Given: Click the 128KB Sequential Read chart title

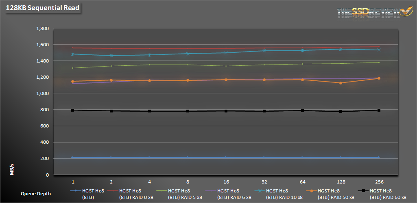Looking at the screenshot, I should [43, 8].
